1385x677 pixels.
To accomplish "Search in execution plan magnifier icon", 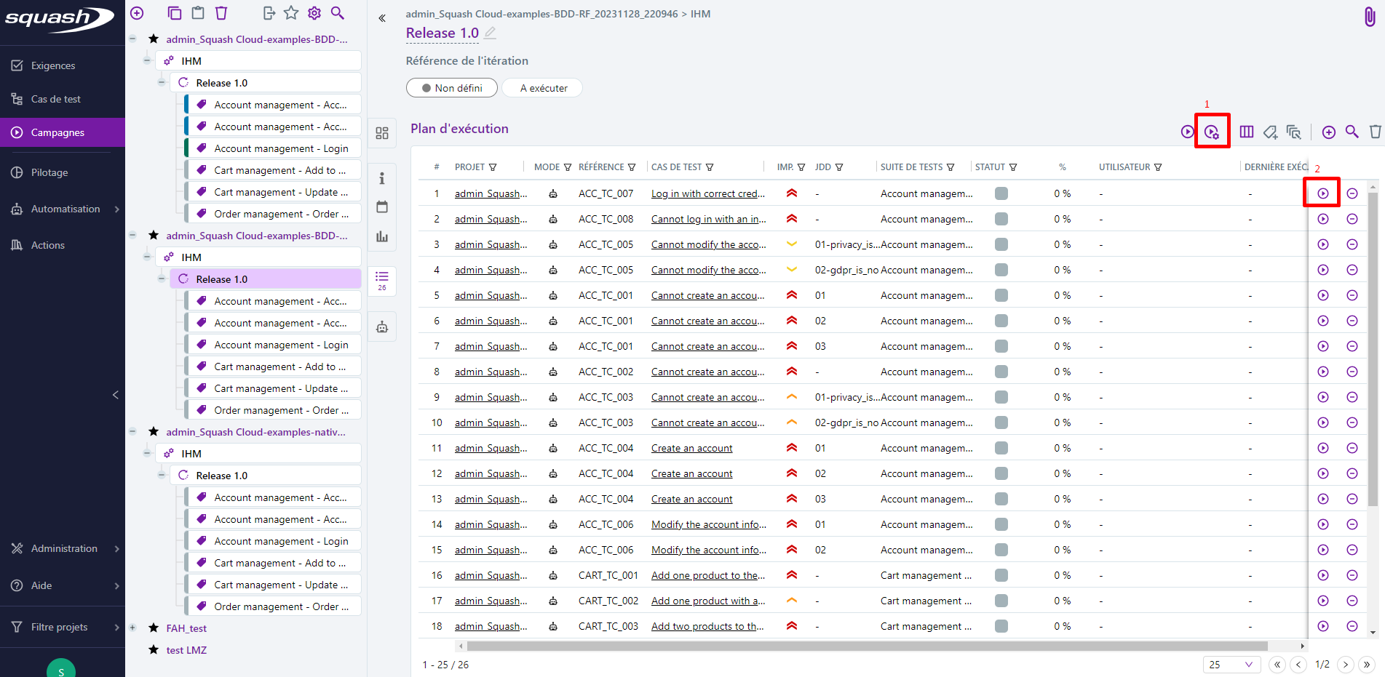I will (1352, 132).
